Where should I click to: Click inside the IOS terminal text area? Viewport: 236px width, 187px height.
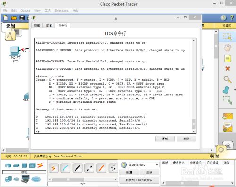(114, 86)
